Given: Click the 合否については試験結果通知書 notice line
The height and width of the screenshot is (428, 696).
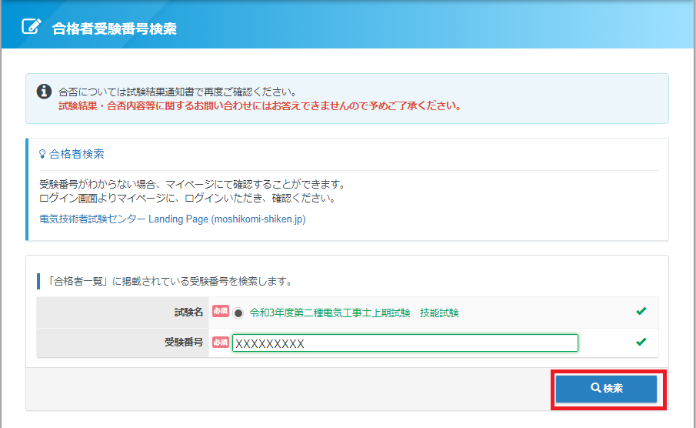Looking at the screenshot, I should click(177, 92).
